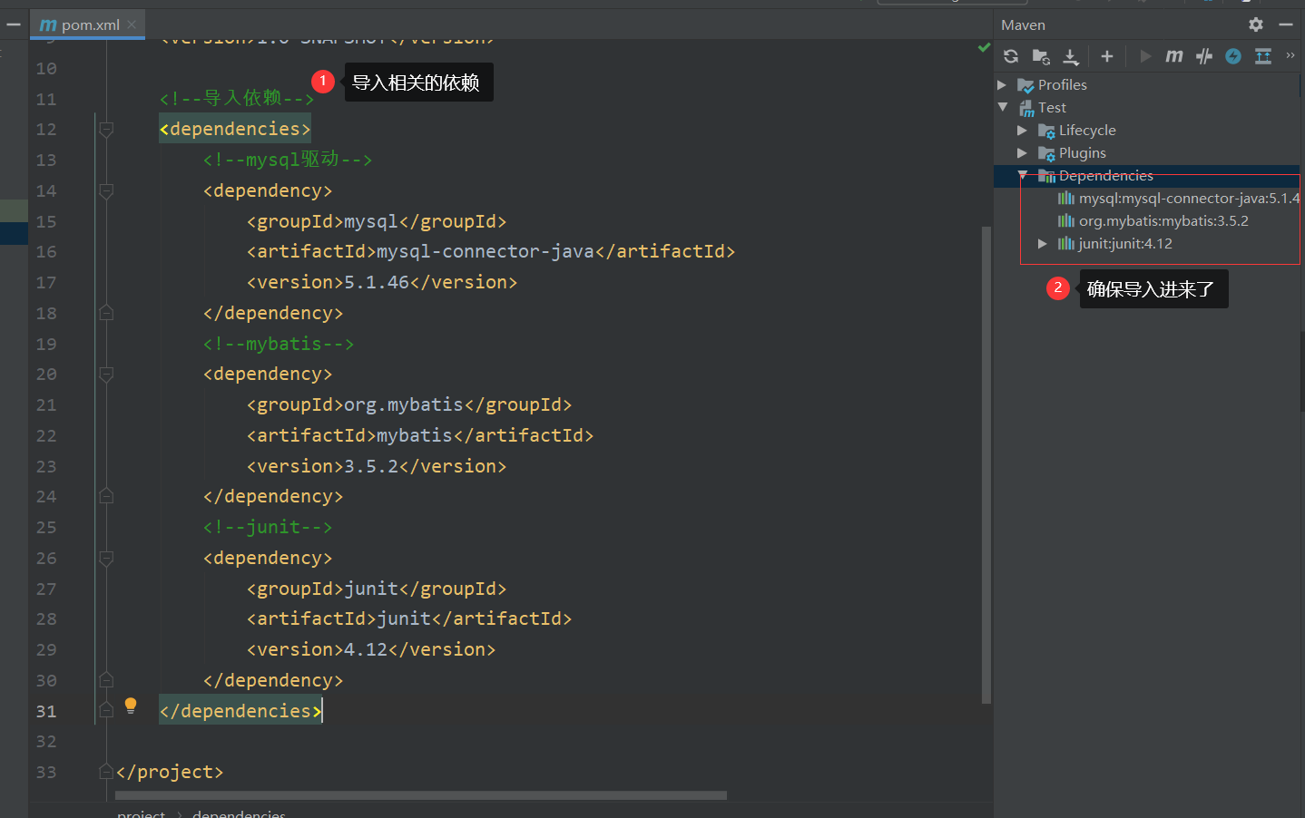The height and width of the screenshot is (818, 1305).
Task: Open Maven panel settings gear
Action: [x=1256, y=24]
